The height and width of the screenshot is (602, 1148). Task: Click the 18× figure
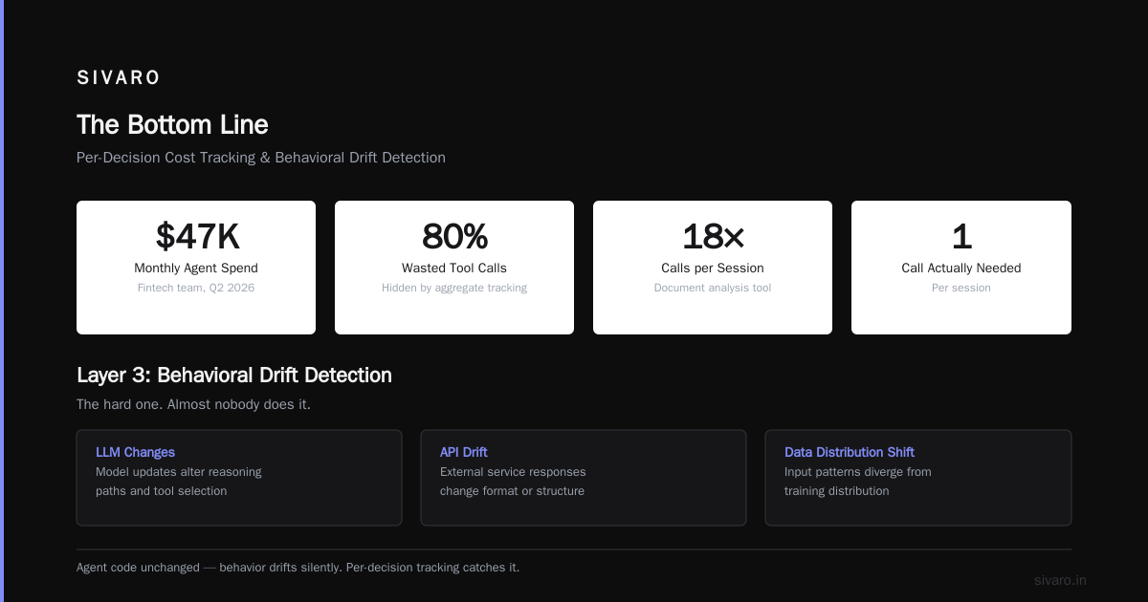pos(713,236)
